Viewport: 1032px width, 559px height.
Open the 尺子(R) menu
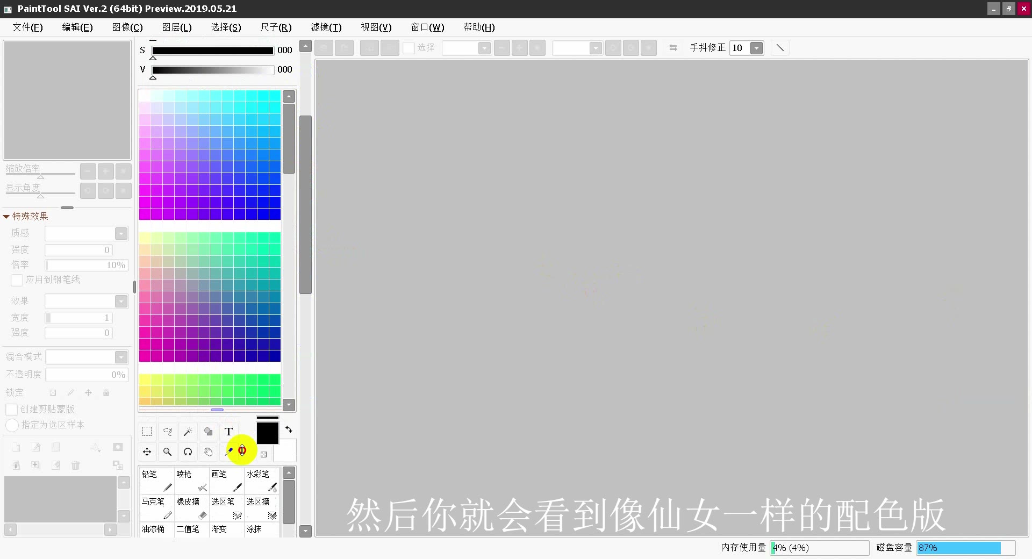click(x=276, y=27)
